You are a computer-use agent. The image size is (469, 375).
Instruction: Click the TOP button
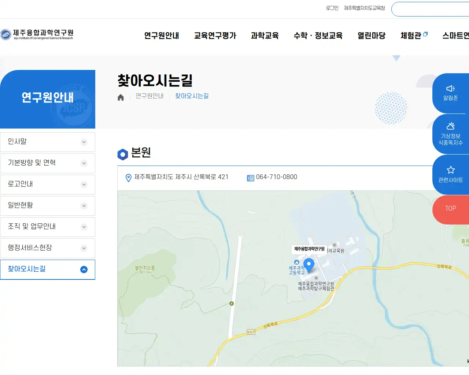[451, 209]
